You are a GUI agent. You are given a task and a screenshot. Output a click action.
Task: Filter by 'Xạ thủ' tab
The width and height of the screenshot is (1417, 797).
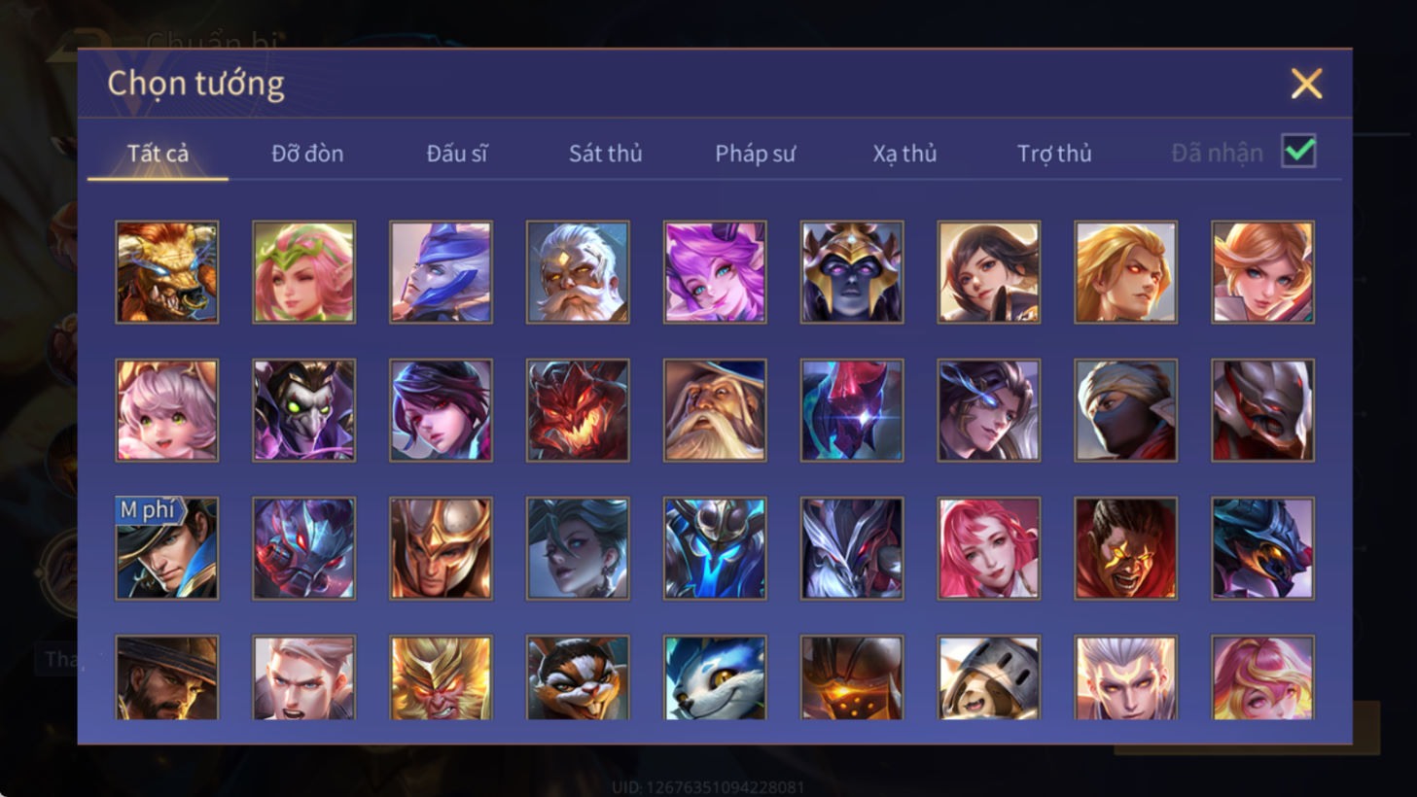pyautogui.click(x=904, y=154)
